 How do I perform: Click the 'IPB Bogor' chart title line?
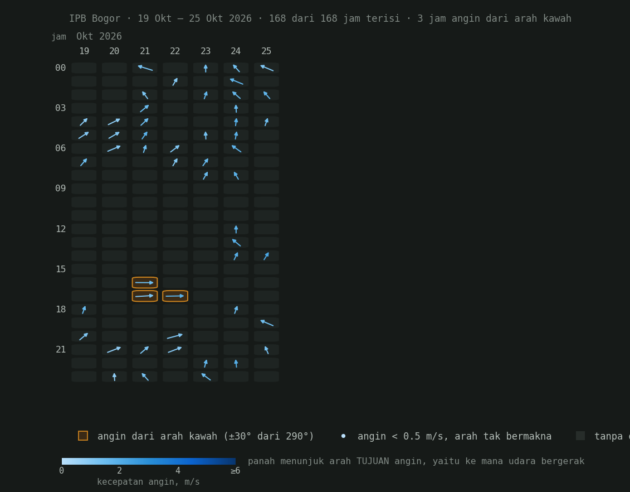tap(320, 18)
